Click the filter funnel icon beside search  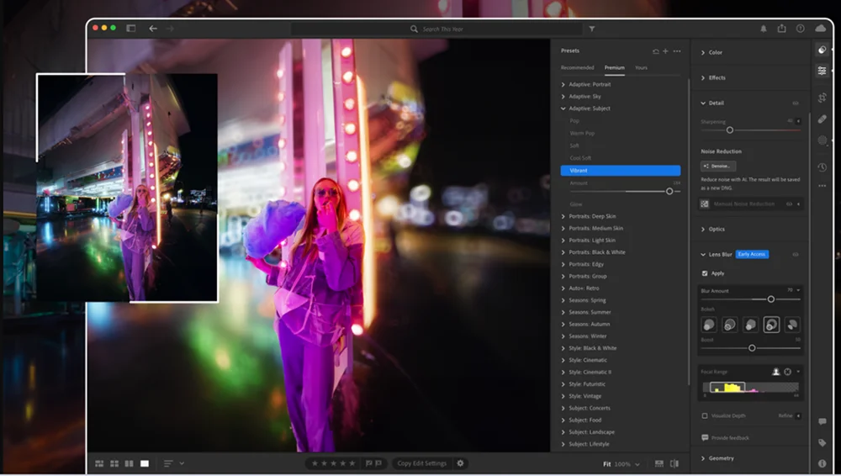[592, 29]
